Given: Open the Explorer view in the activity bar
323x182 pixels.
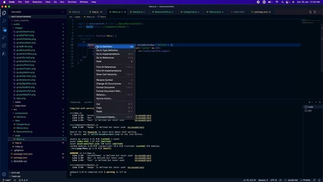Looking at the screenshot, I should 4,13.
